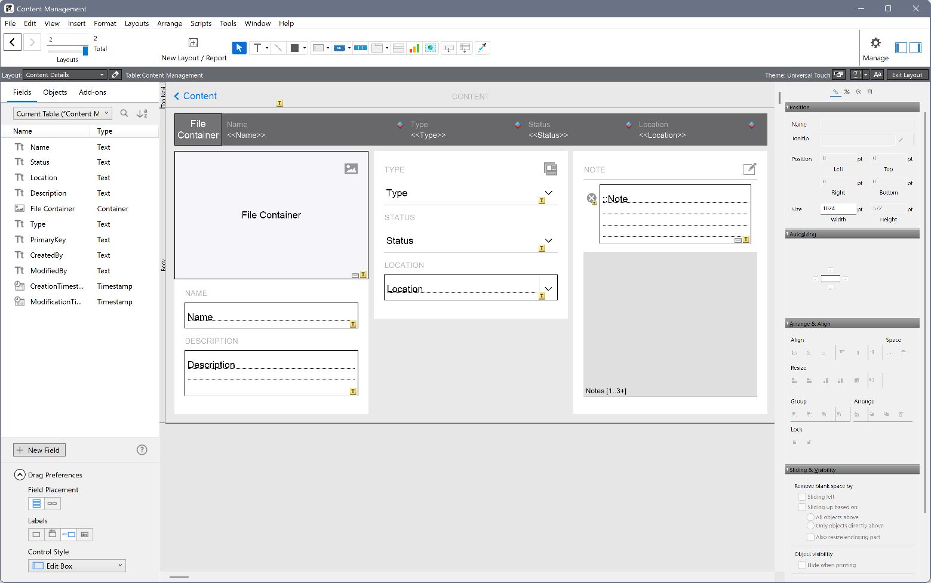Viewport: 931px width, 583px height.
Task: Open Inspector Data tab icon
Action: click(869, 92)
